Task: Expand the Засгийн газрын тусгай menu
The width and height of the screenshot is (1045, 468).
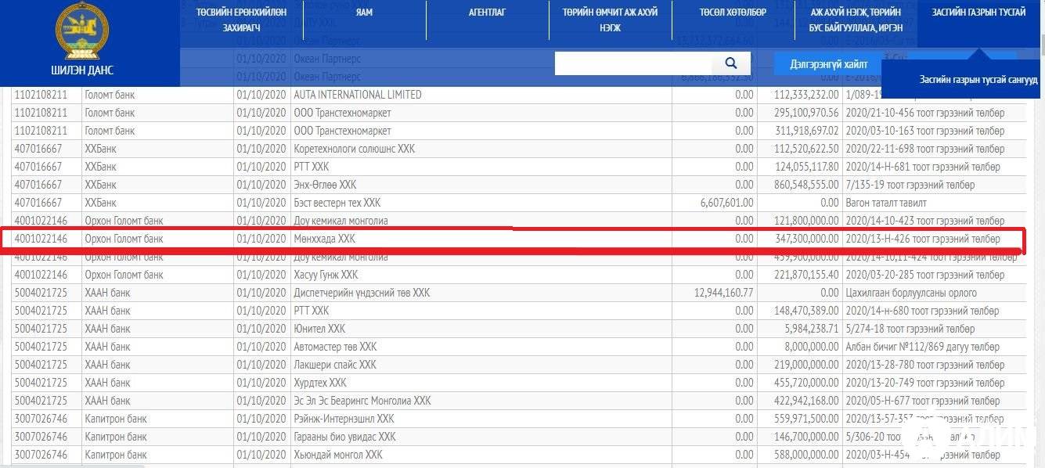Action: click(978, 13)
